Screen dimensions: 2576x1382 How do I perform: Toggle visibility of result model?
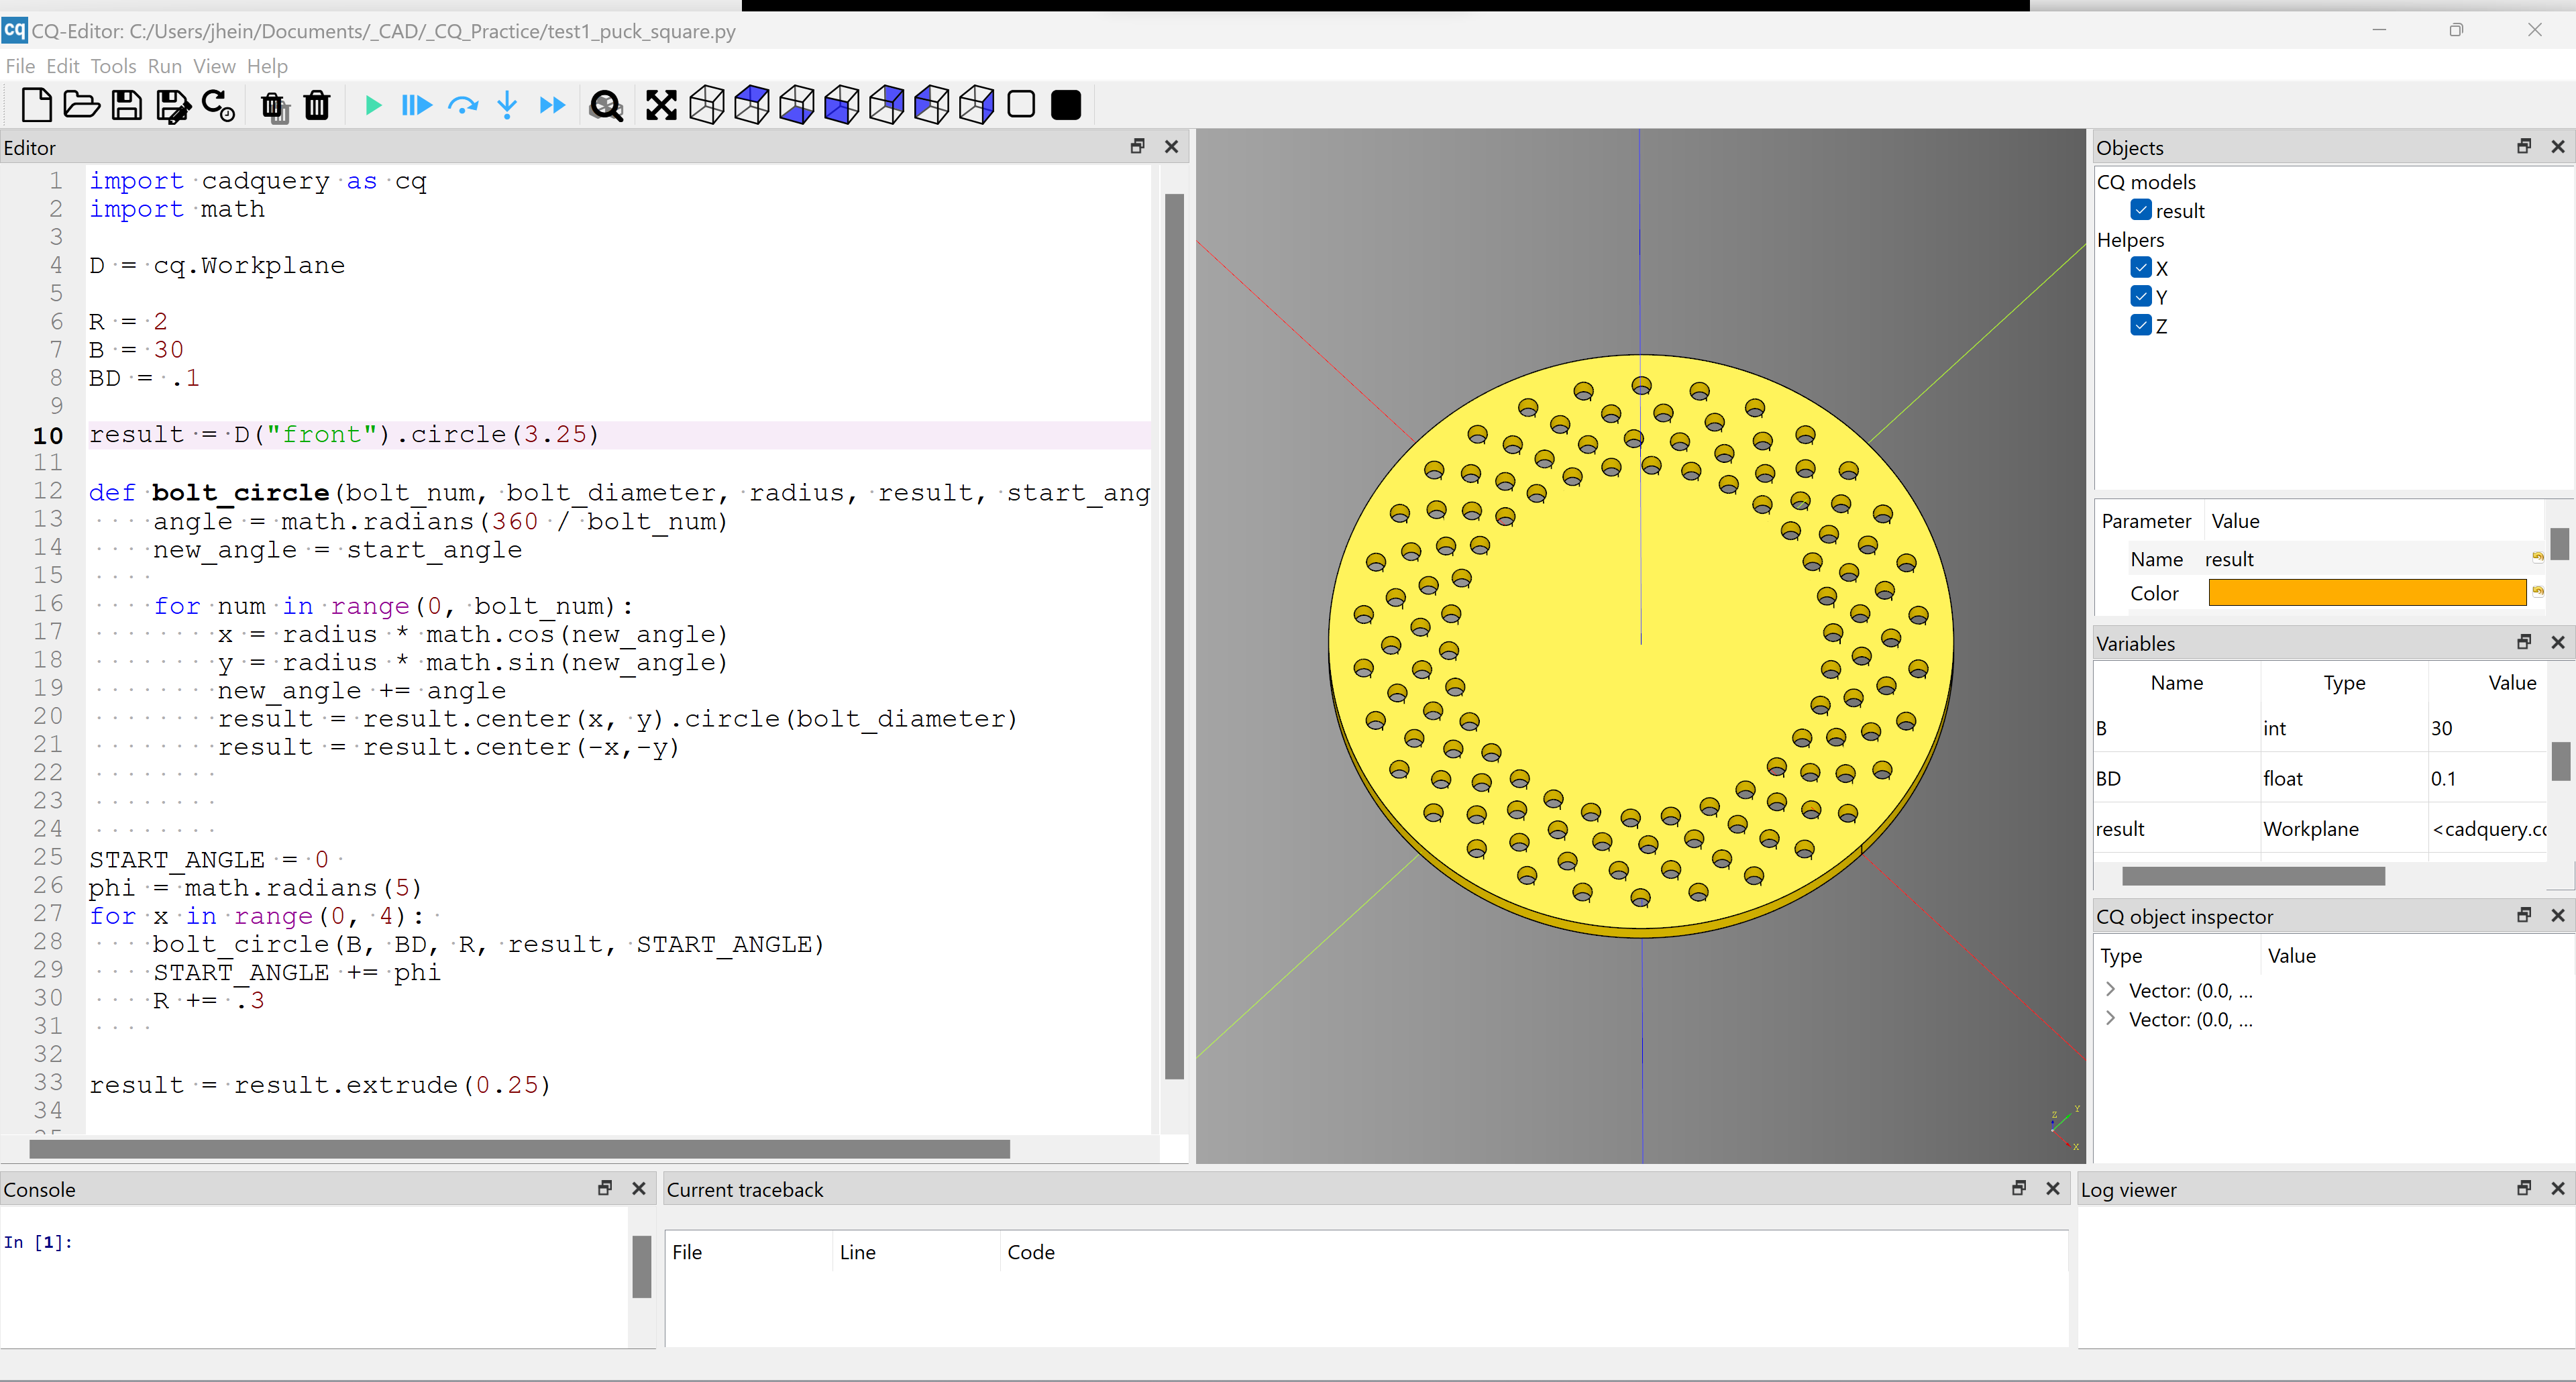pos(2140,210)
